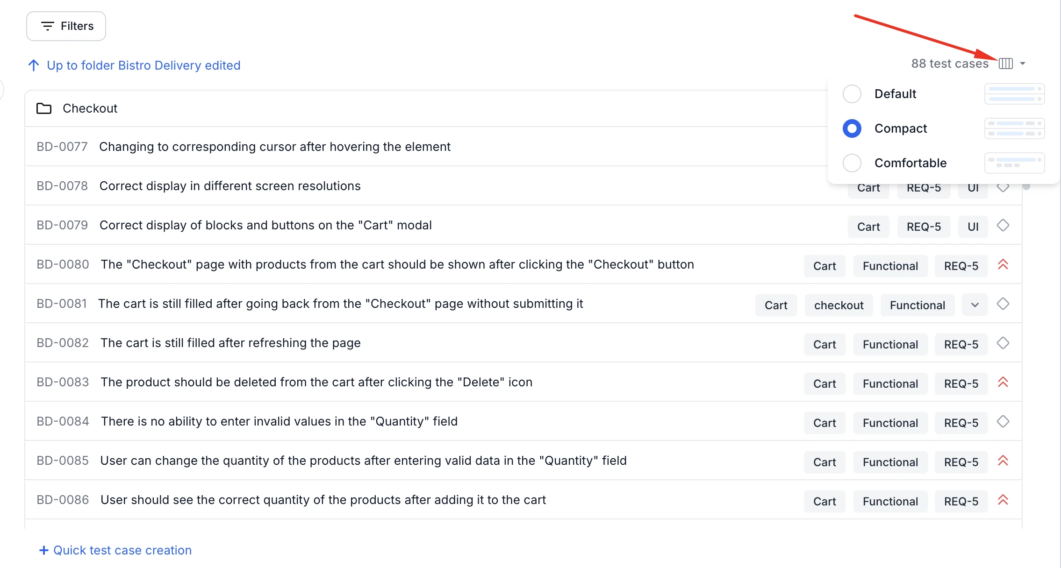1061x568 pixels.
Task: Select the Comfortable density radio button
Action: coord(852,163)
